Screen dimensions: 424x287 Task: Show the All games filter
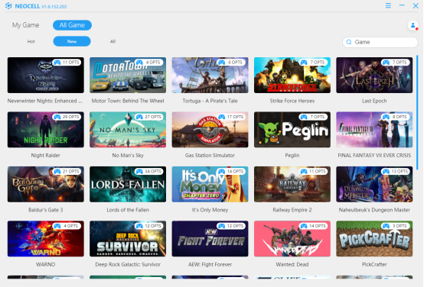(x=113, y=41)
